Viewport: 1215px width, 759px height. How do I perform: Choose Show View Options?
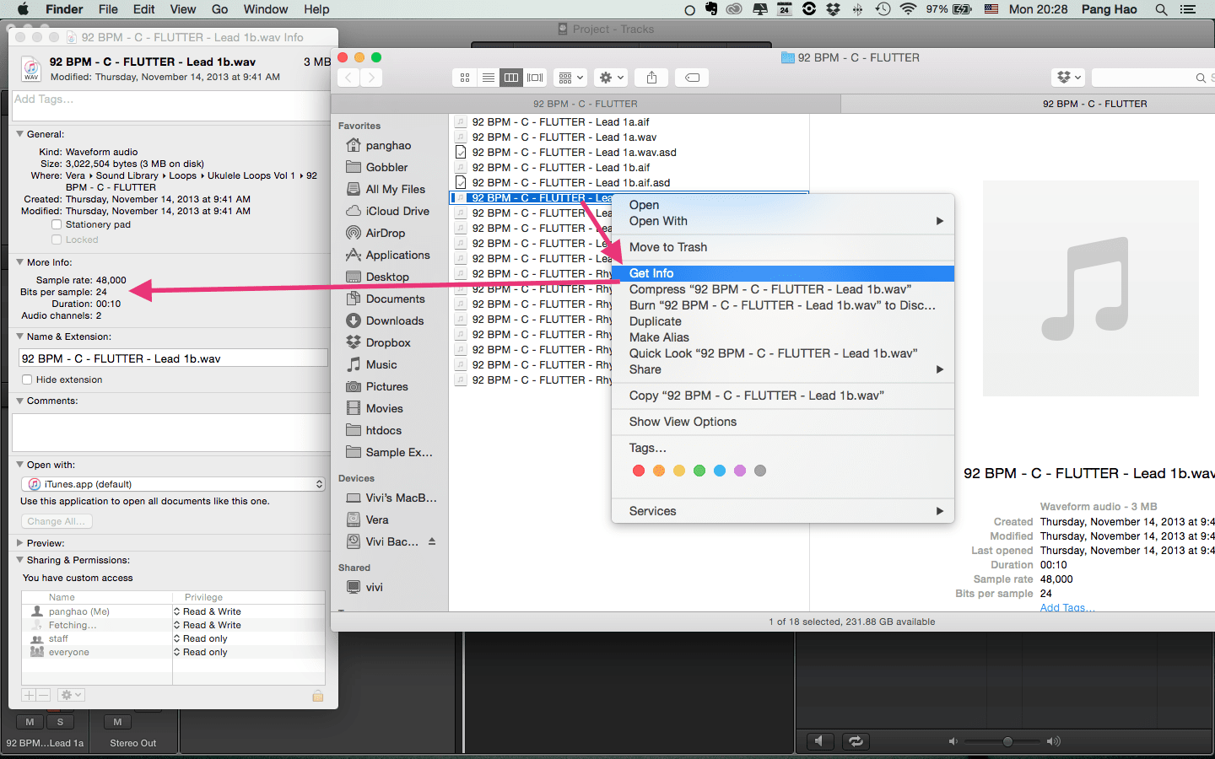pyautogui.click(x=783, y=422)
